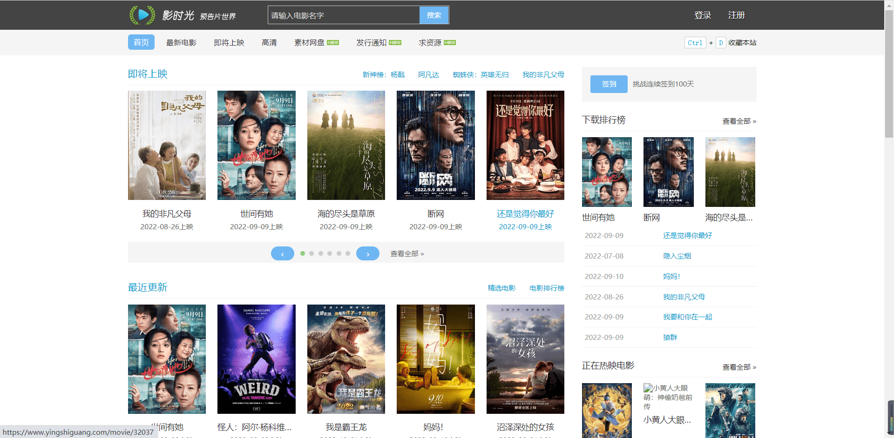Click the page vertical scrollbar thumb
This screenshot has height=438, width=894.
(x=889, y=74)
